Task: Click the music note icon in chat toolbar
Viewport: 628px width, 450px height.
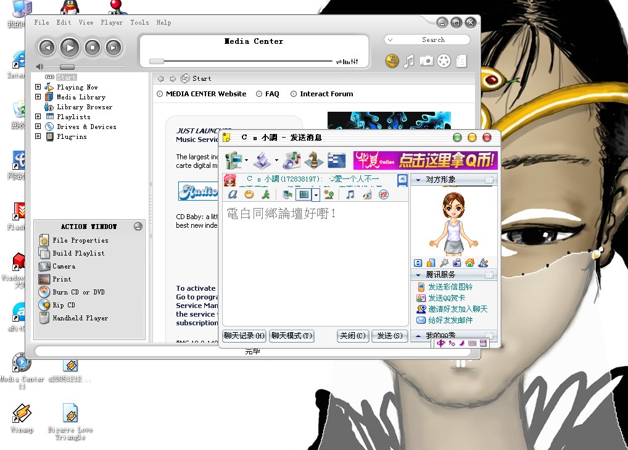Action: 350,194
